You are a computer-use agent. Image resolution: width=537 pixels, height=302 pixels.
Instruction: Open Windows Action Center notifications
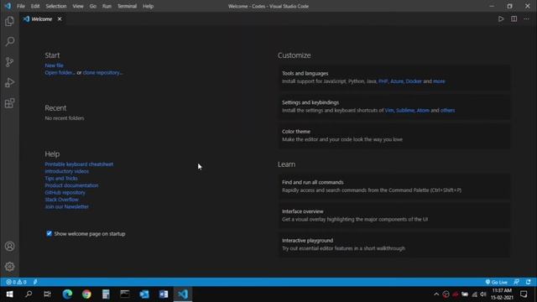[x=524, y=294]
